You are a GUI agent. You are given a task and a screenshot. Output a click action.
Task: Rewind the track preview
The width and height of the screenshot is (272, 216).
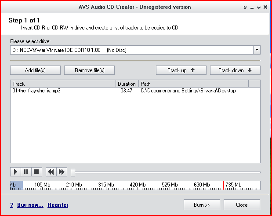51,172
